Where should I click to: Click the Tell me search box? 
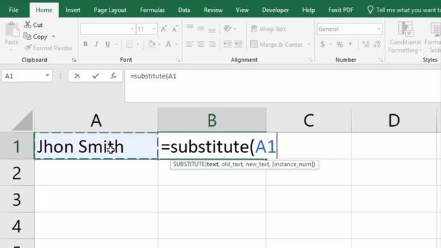pyautogui.click(x=404, y=10)
